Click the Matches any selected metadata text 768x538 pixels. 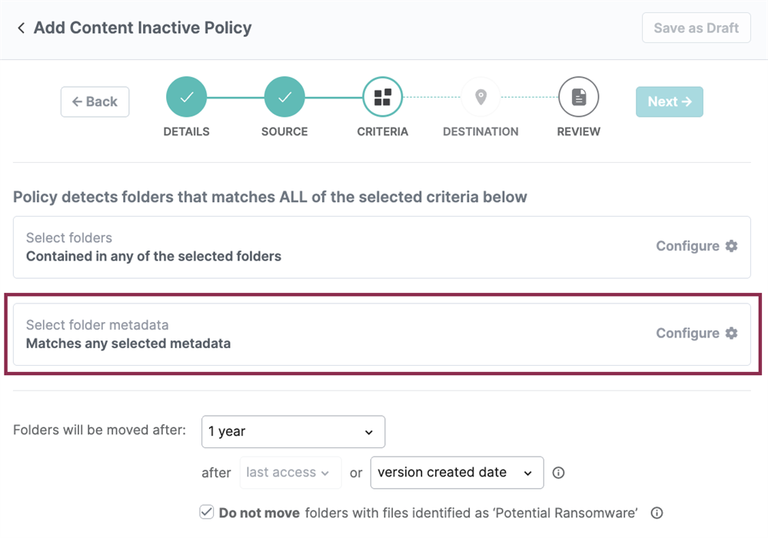pos(128,344)
